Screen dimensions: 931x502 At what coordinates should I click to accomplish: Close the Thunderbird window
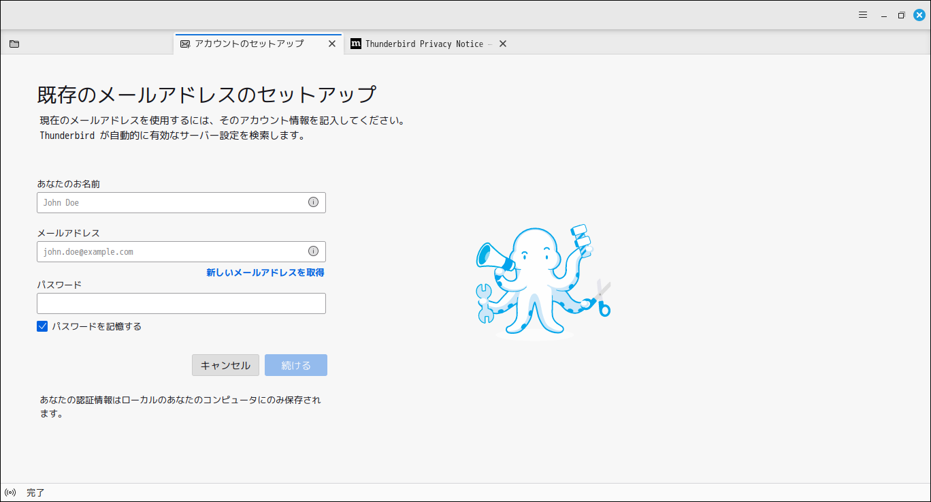(x=919, y=15)
